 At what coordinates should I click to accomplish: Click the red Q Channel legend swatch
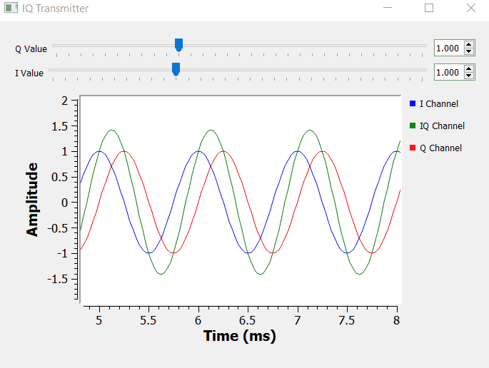pos(413,148)
